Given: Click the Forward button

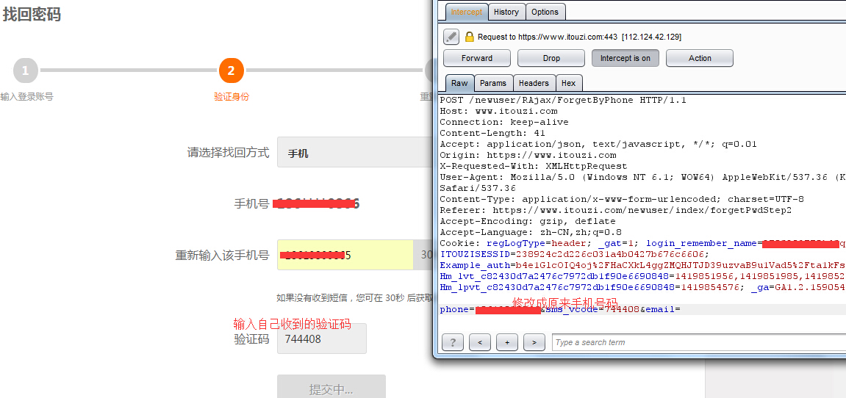Looking at the screenshot, I should pos(477,58).
